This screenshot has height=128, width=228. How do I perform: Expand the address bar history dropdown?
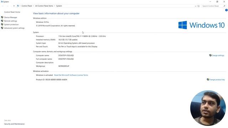pos(196,6)
